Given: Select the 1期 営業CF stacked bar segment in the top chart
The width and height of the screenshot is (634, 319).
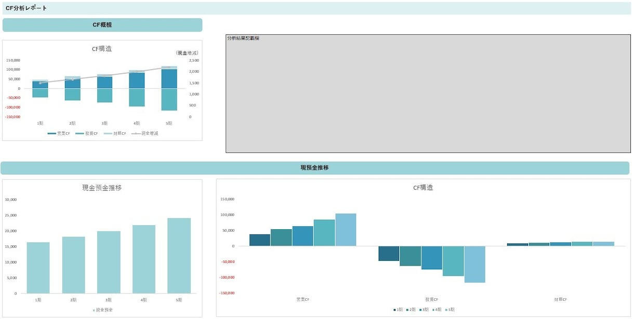Looking at the screenshot, I should [40, 85].
